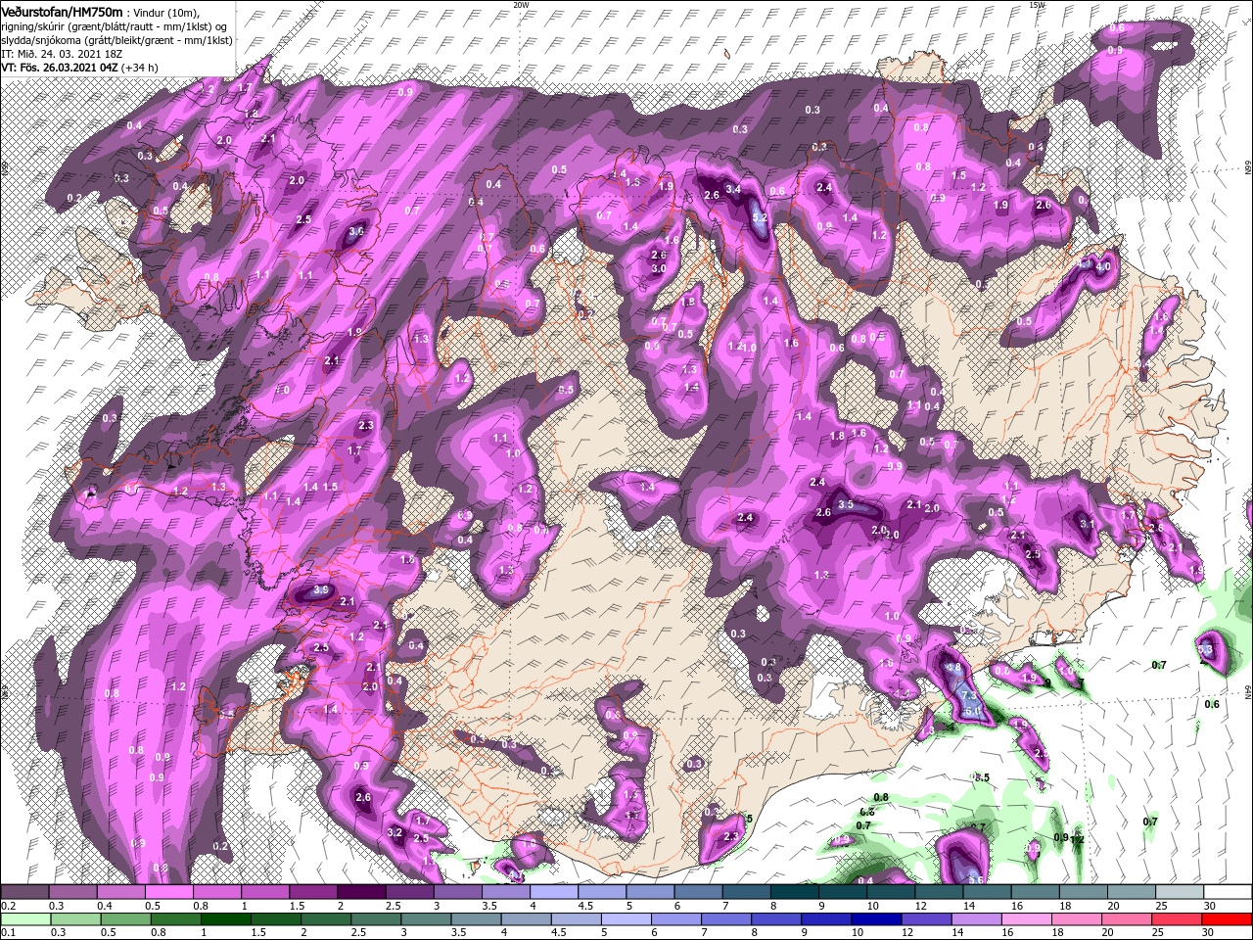The height and width of the screenshot is (940, 1253).
Task: Click the top legend swatch between 1 and 1.5
Action: click(x=266, y=892)
